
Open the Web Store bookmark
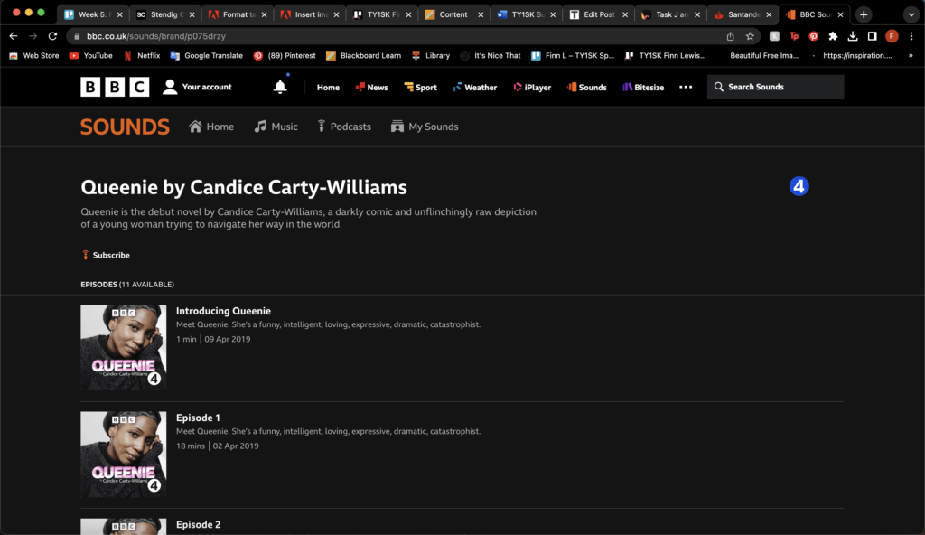click(x=34, y=55)
